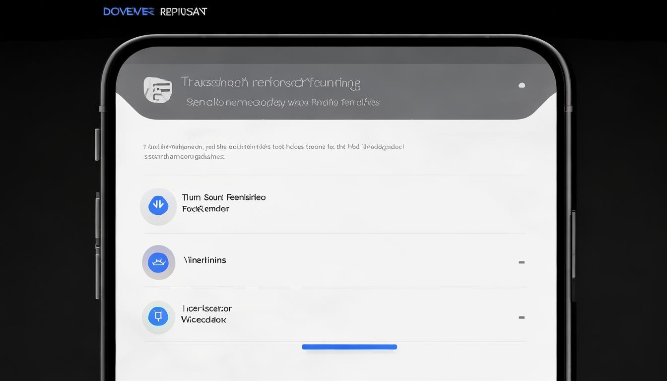Image resolution: width=667 pixels, height=381 pixels.
Task: Click the blue DOVEVER logo link
Action: click(129, 11)
